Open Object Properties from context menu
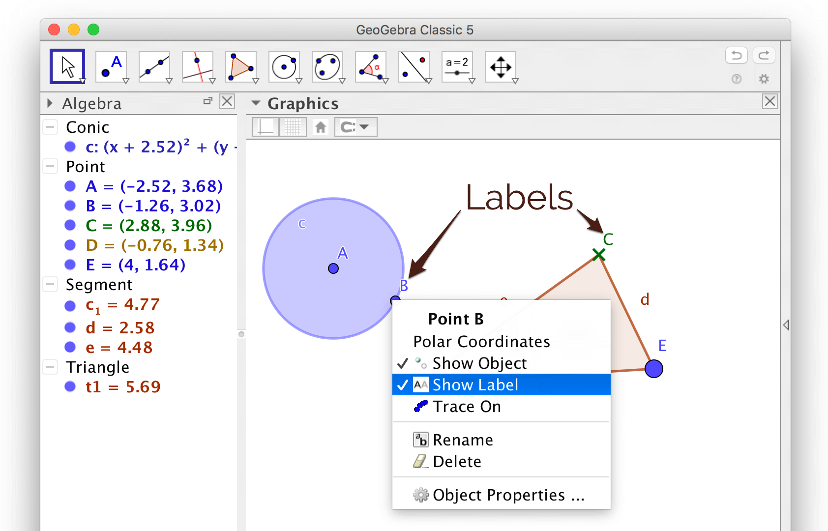Screen dimensions: 828x531 point(508,495)
